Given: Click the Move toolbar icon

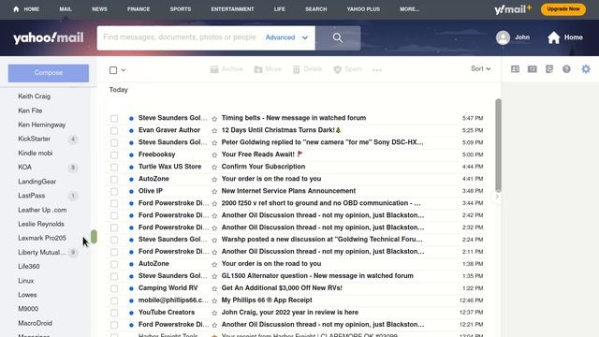Looking at the screenshot, I should coord(258,69).
